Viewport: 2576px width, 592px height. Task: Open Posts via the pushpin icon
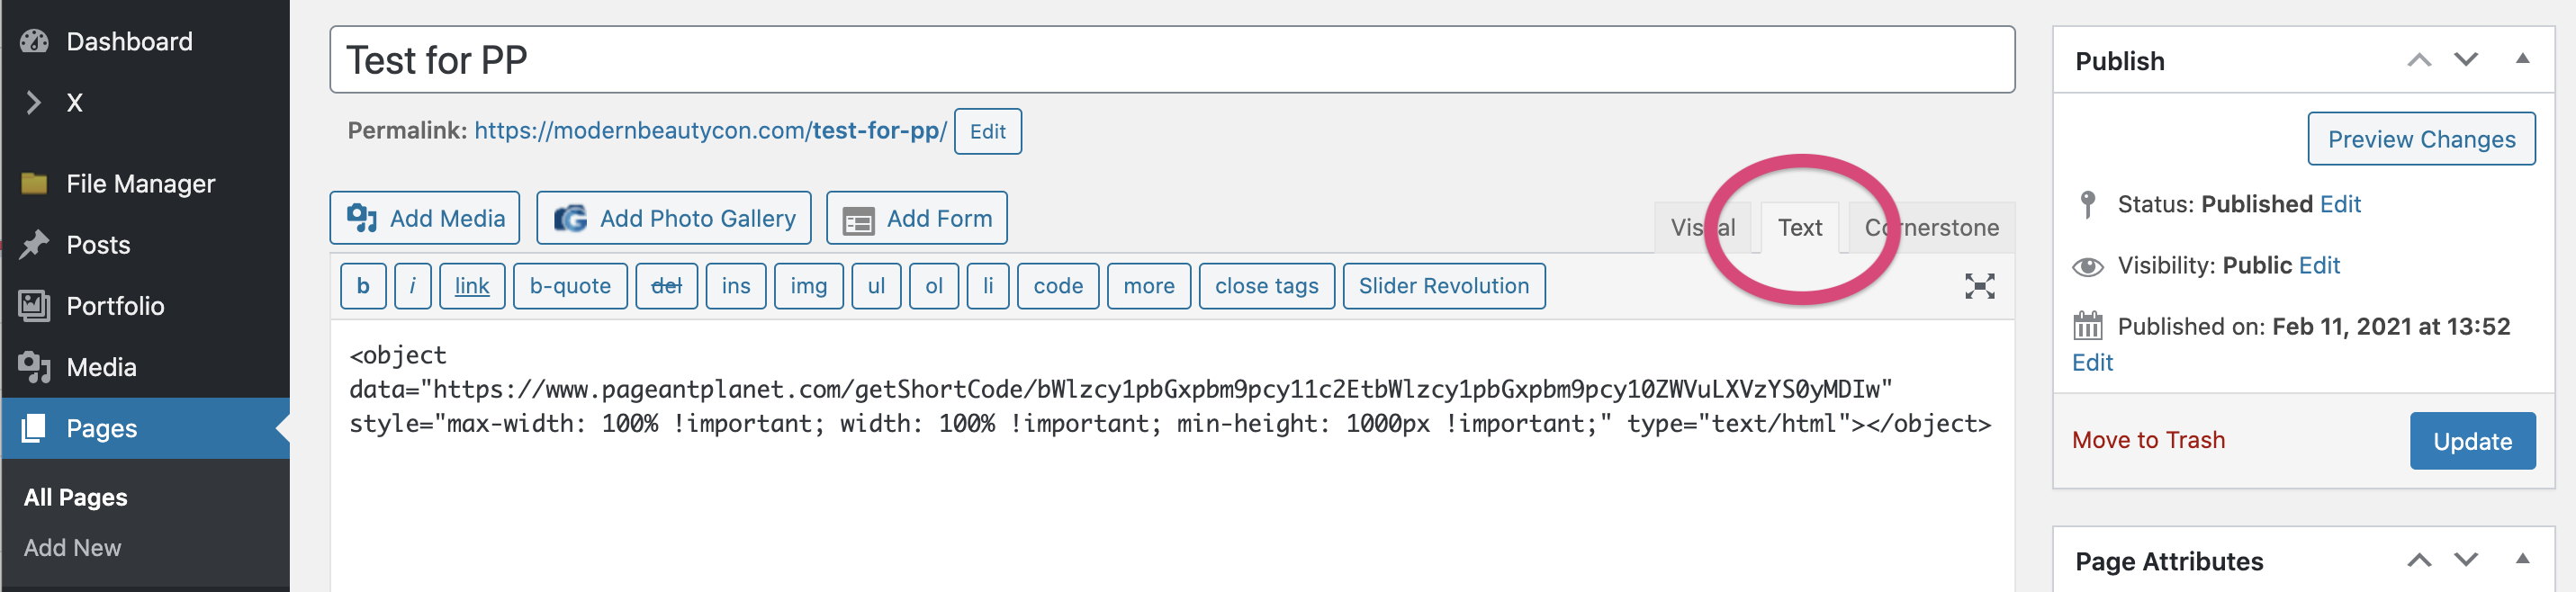(x=34, y=245)
